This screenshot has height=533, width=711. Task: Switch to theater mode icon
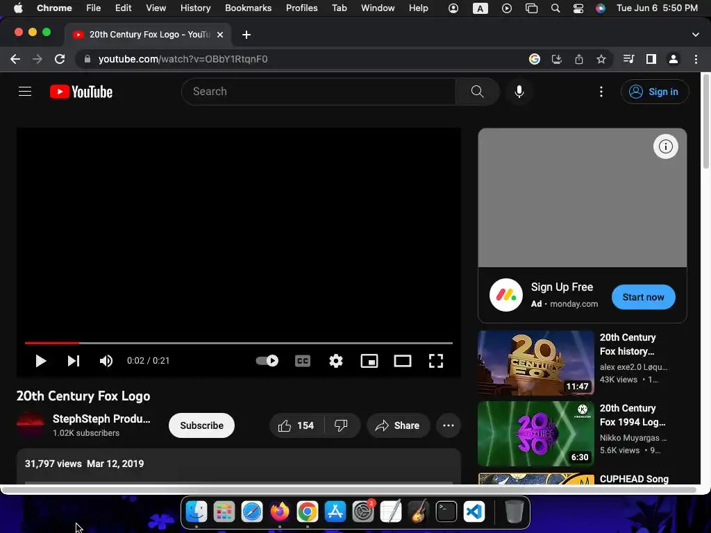pyautogui.click(x=403, y=361)
